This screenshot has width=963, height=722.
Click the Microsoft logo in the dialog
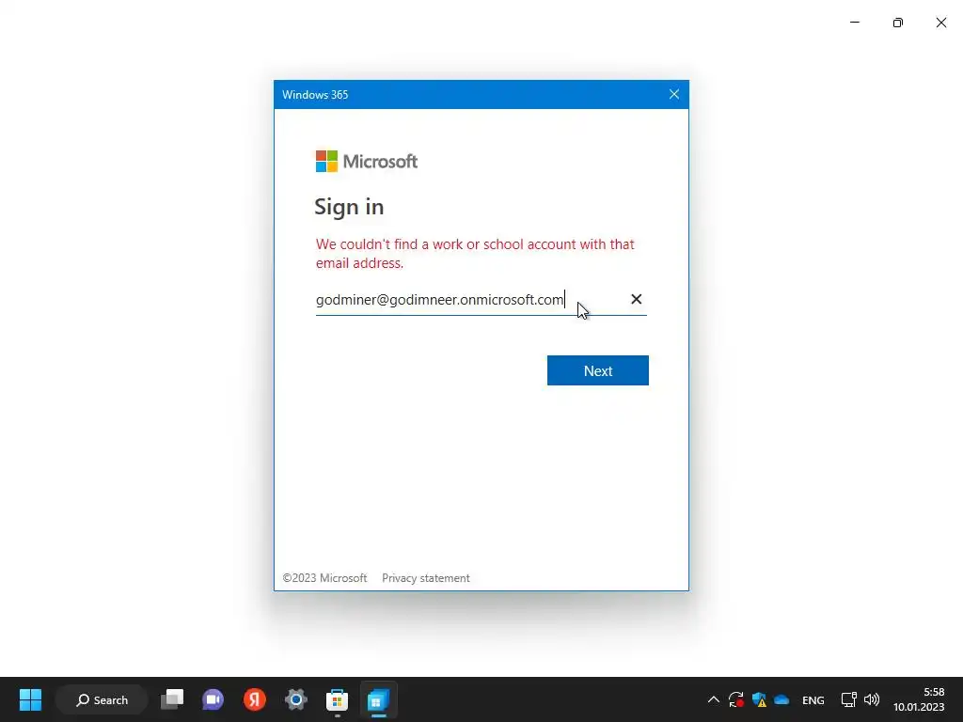[x=366, y=162]
